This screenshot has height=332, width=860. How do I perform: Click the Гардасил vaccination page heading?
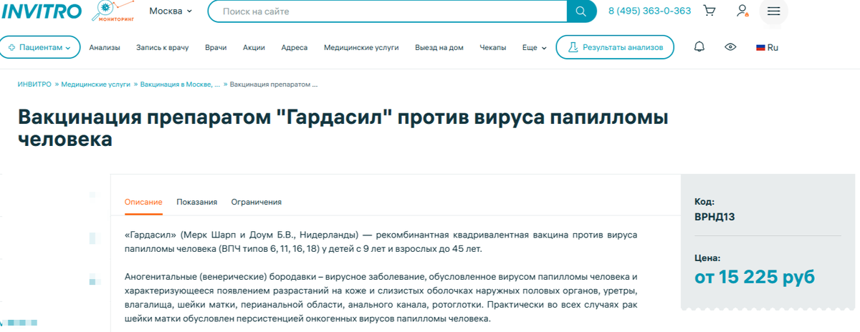click(x=343, y=127)
